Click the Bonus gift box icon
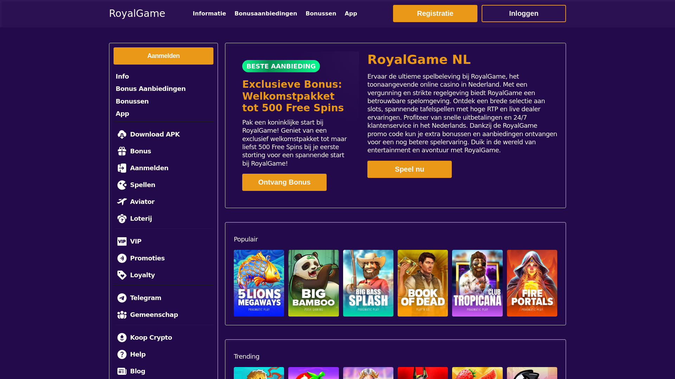Image resolution: width=675 pixels, height=379 pixels. [122, 151]
